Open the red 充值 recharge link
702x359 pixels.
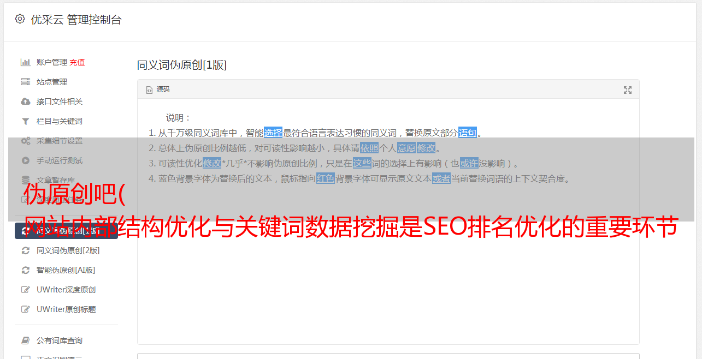pos(77,62)
